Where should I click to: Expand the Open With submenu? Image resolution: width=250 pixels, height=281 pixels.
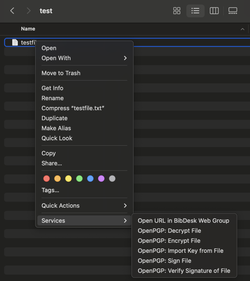[125, 58]
